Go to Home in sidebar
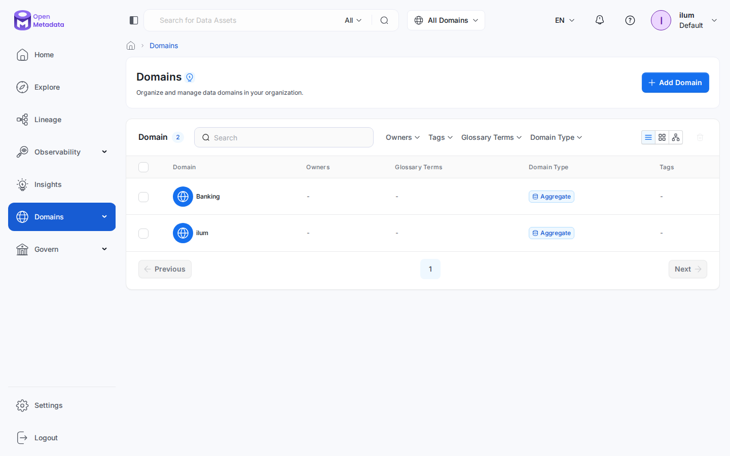This screenshot has height=456, width=730. point(62,55)
